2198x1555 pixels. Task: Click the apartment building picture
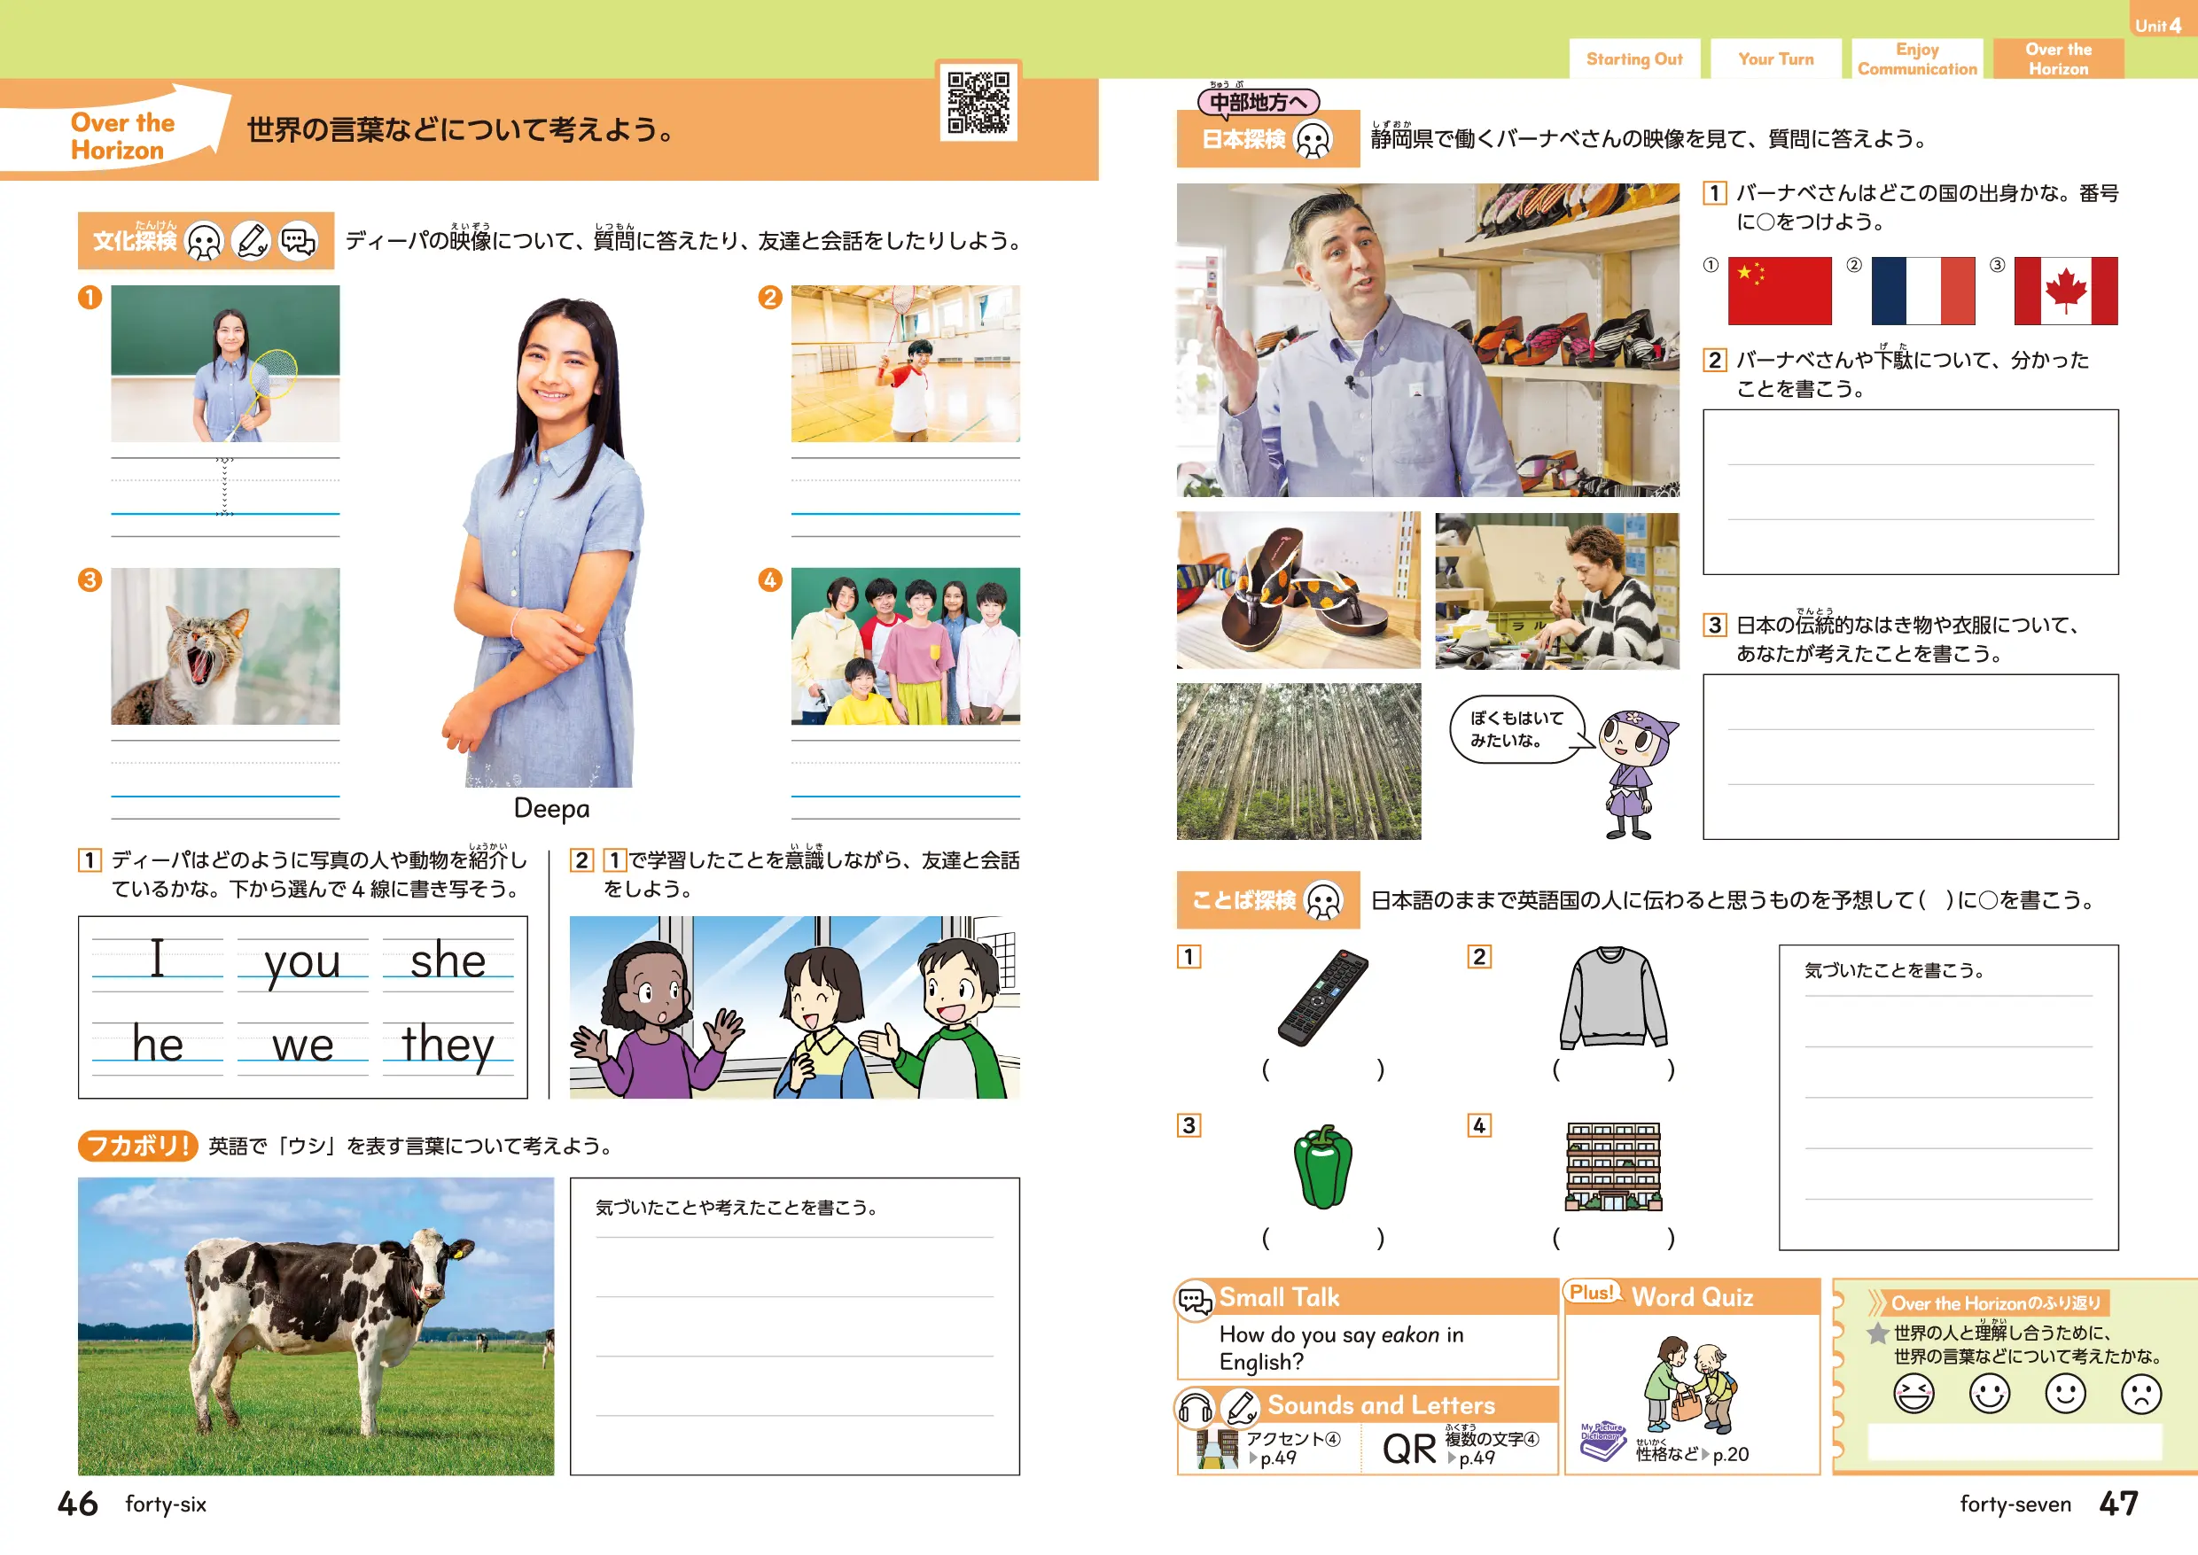(1613, 1166)
